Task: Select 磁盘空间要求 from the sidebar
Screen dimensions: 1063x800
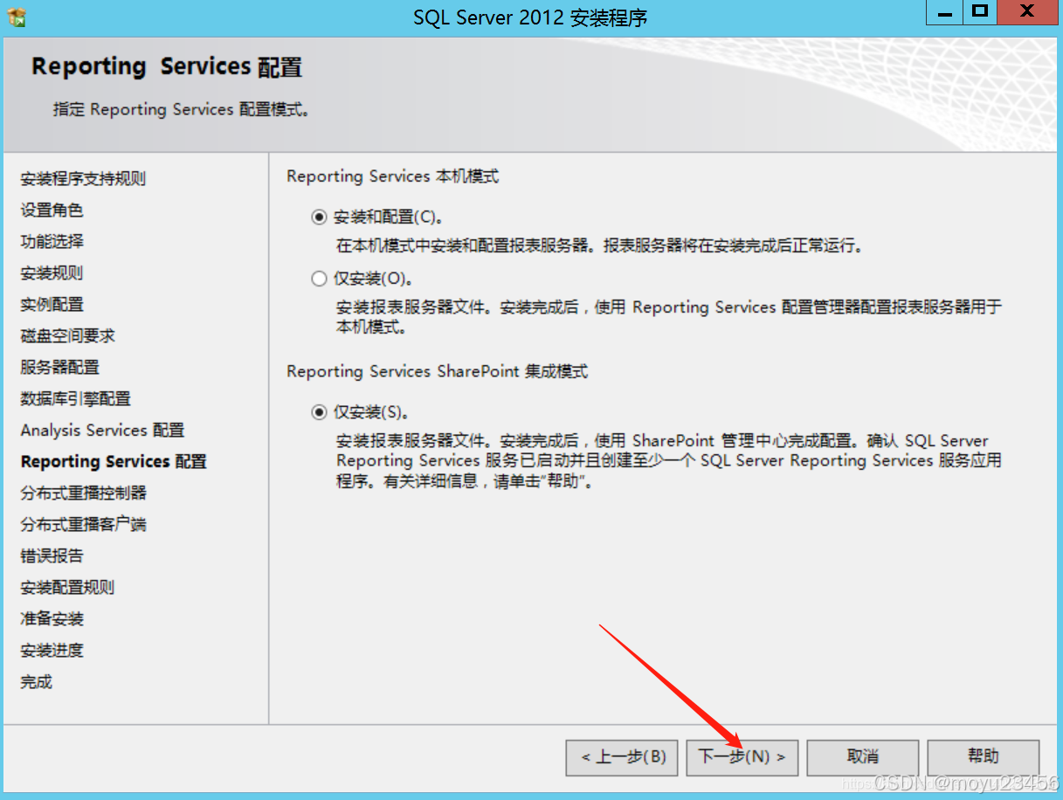Action: click(x=66, y=335)
